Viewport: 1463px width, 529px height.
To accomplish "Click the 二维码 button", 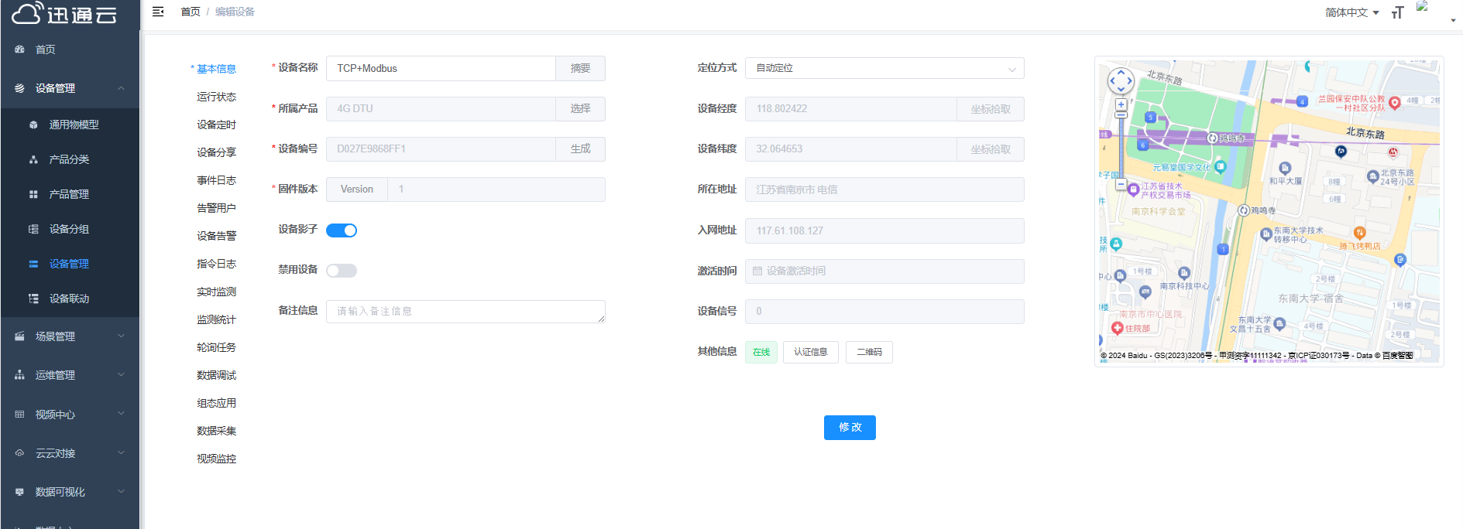I will click(x=869, y=352).
